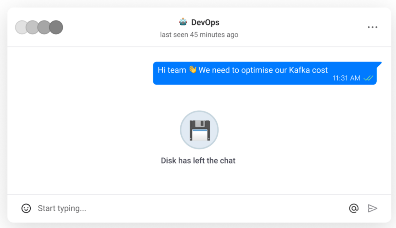Open the DevOps chat title
396x228 pixels.
[x=205, y=22]
